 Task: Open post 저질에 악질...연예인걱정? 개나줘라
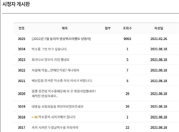tap(55, 70)
